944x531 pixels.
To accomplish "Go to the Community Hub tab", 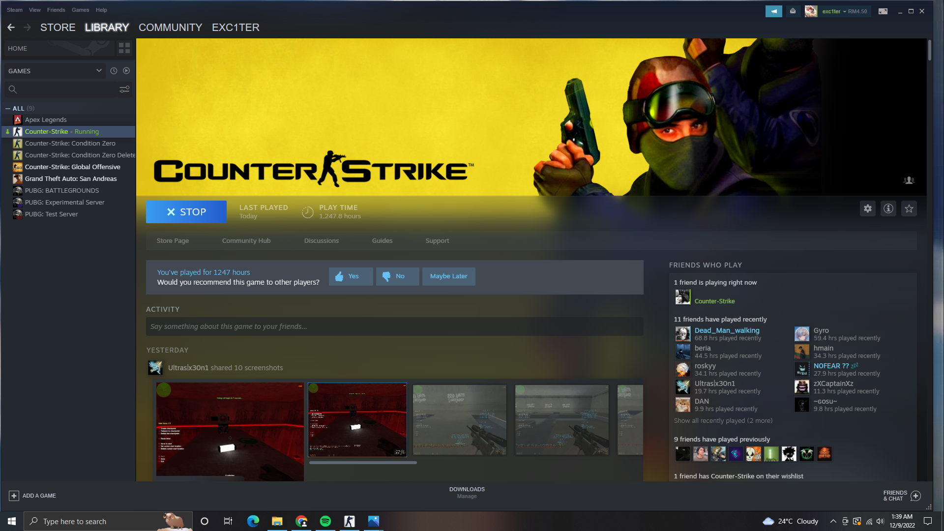I will click(x=246, y=241).
